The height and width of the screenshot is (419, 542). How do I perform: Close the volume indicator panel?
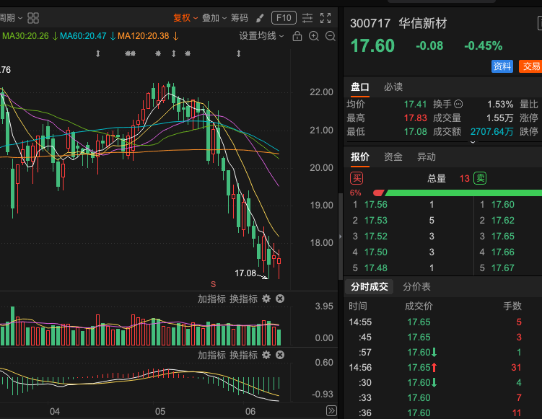(280, 299)
